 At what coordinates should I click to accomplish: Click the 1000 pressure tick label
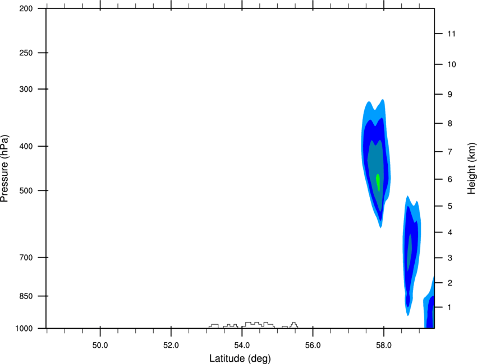tap(24, 328)
